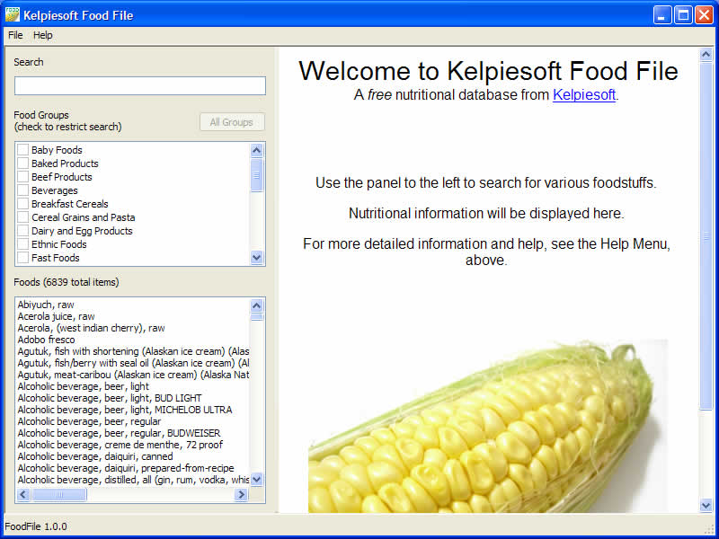Click the welcome page vertical scrollbar thumb
719x539 pixels.
pos(706,236)
